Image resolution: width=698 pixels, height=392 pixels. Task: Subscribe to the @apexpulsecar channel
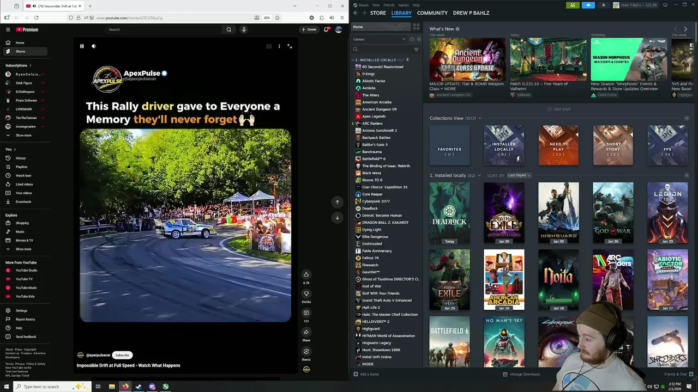pyautogui.click(x=122, y=355)
